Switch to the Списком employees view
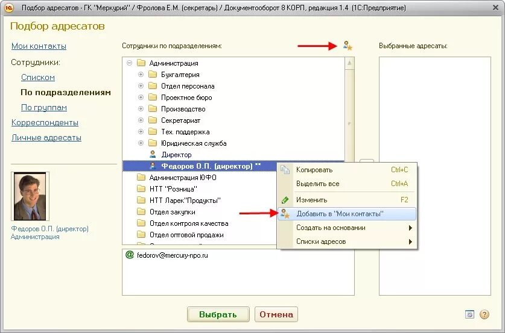Viewport: 505px width, 333px height. pyautogui.click(x=37, y=77)
